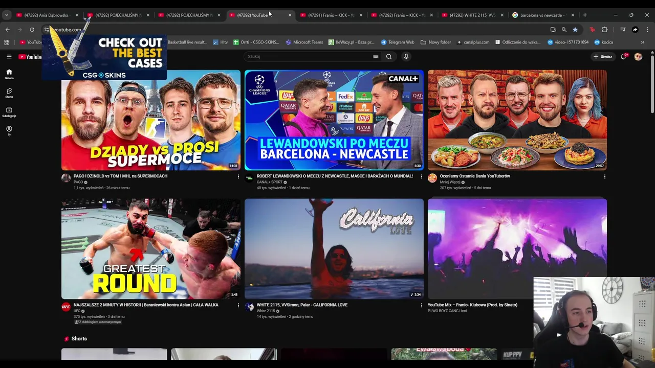
Task: Open more options for Robert Lewandowski video
Action: tap(421, 176)
